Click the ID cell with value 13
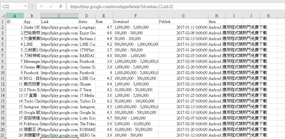The width and height of the screenshot is (285, 139). [x=15, y=95]
